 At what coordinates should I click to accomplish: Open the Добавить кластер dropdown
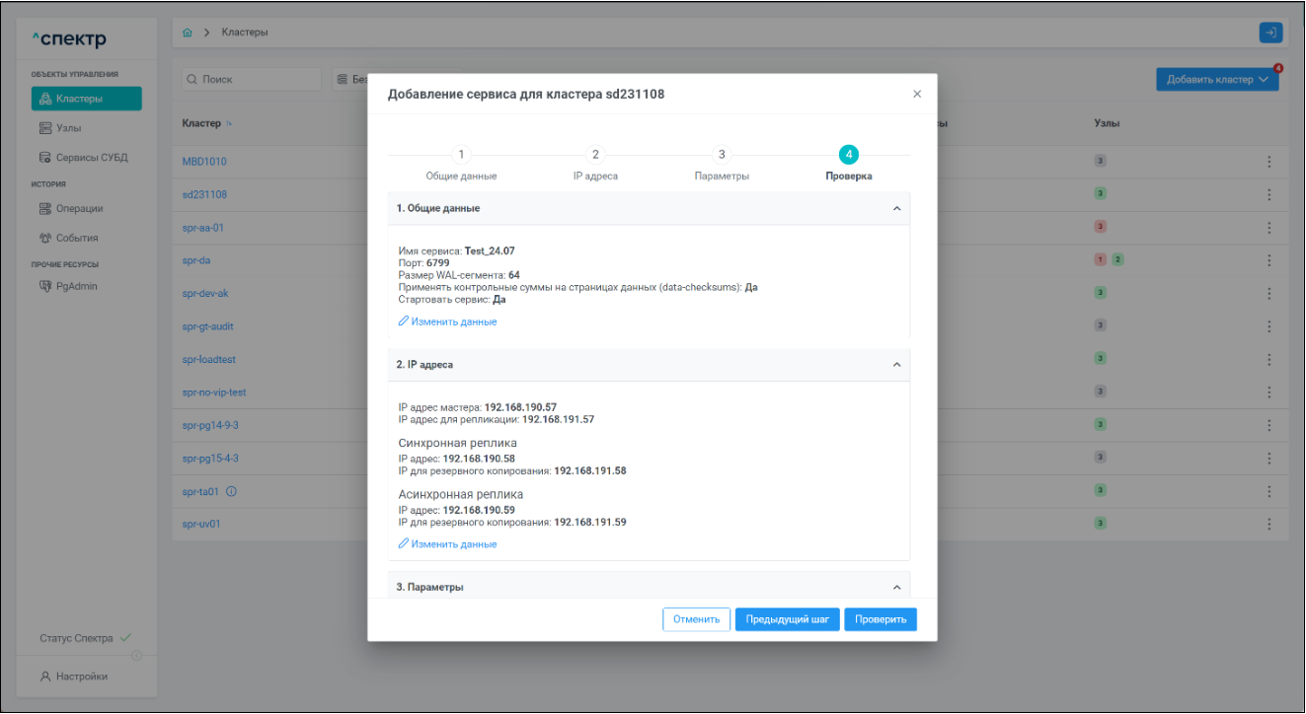point(1216,80)
